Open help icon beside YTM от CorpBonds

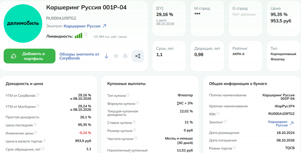click(x=38, y=95)
